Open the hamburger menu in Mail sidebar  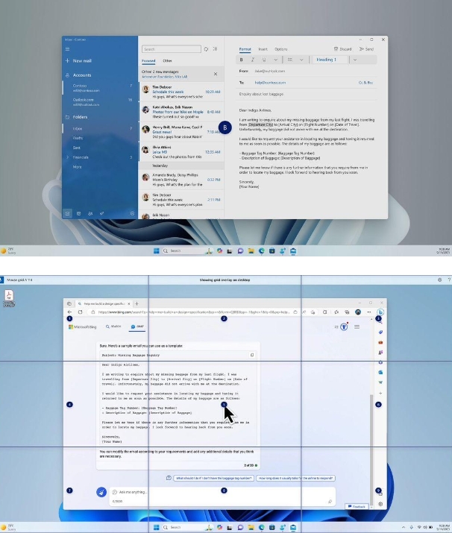point(67,49)
